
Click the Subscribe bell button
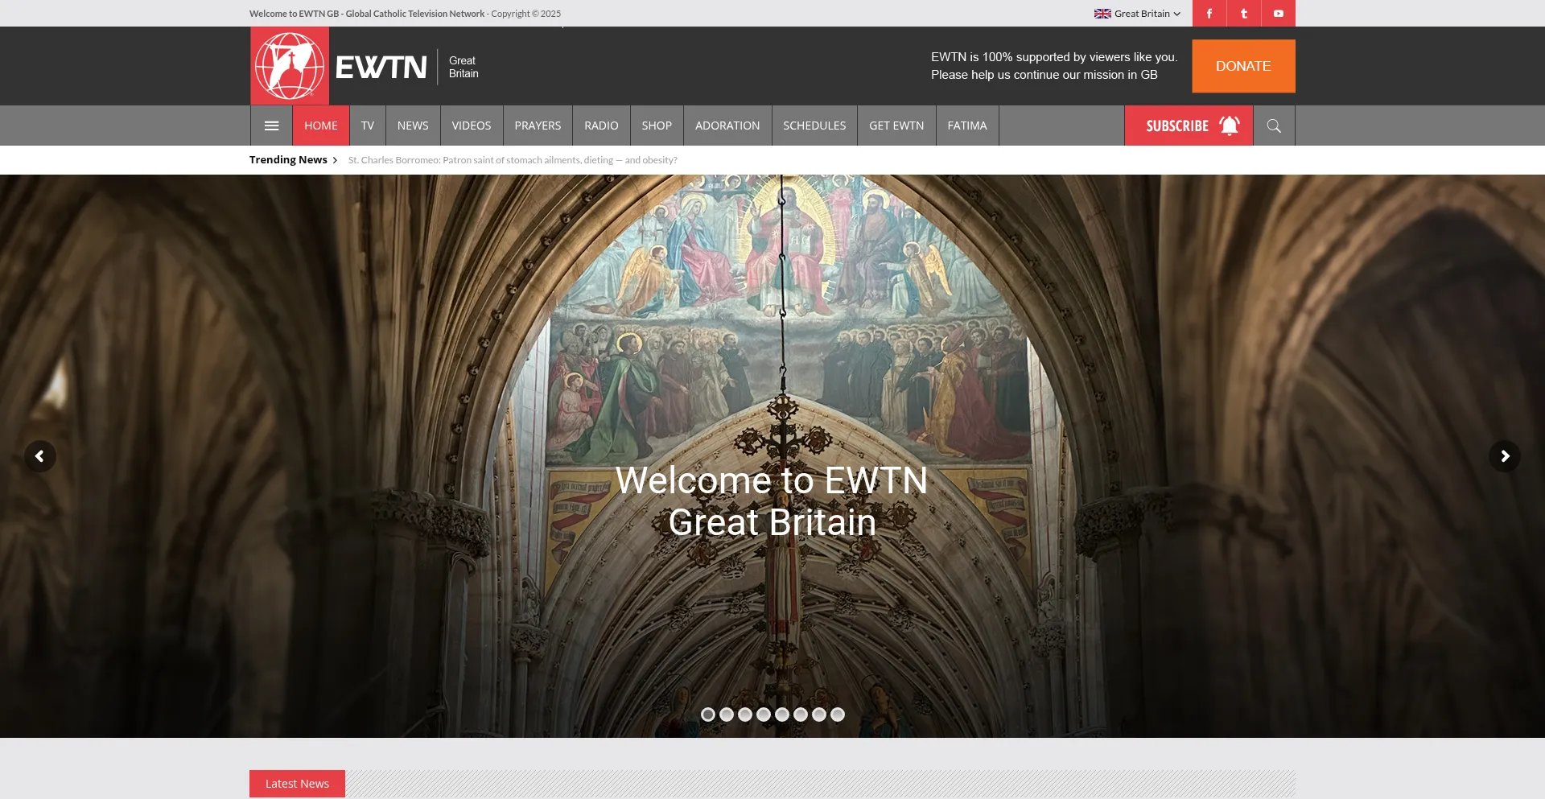[1189, 126]
